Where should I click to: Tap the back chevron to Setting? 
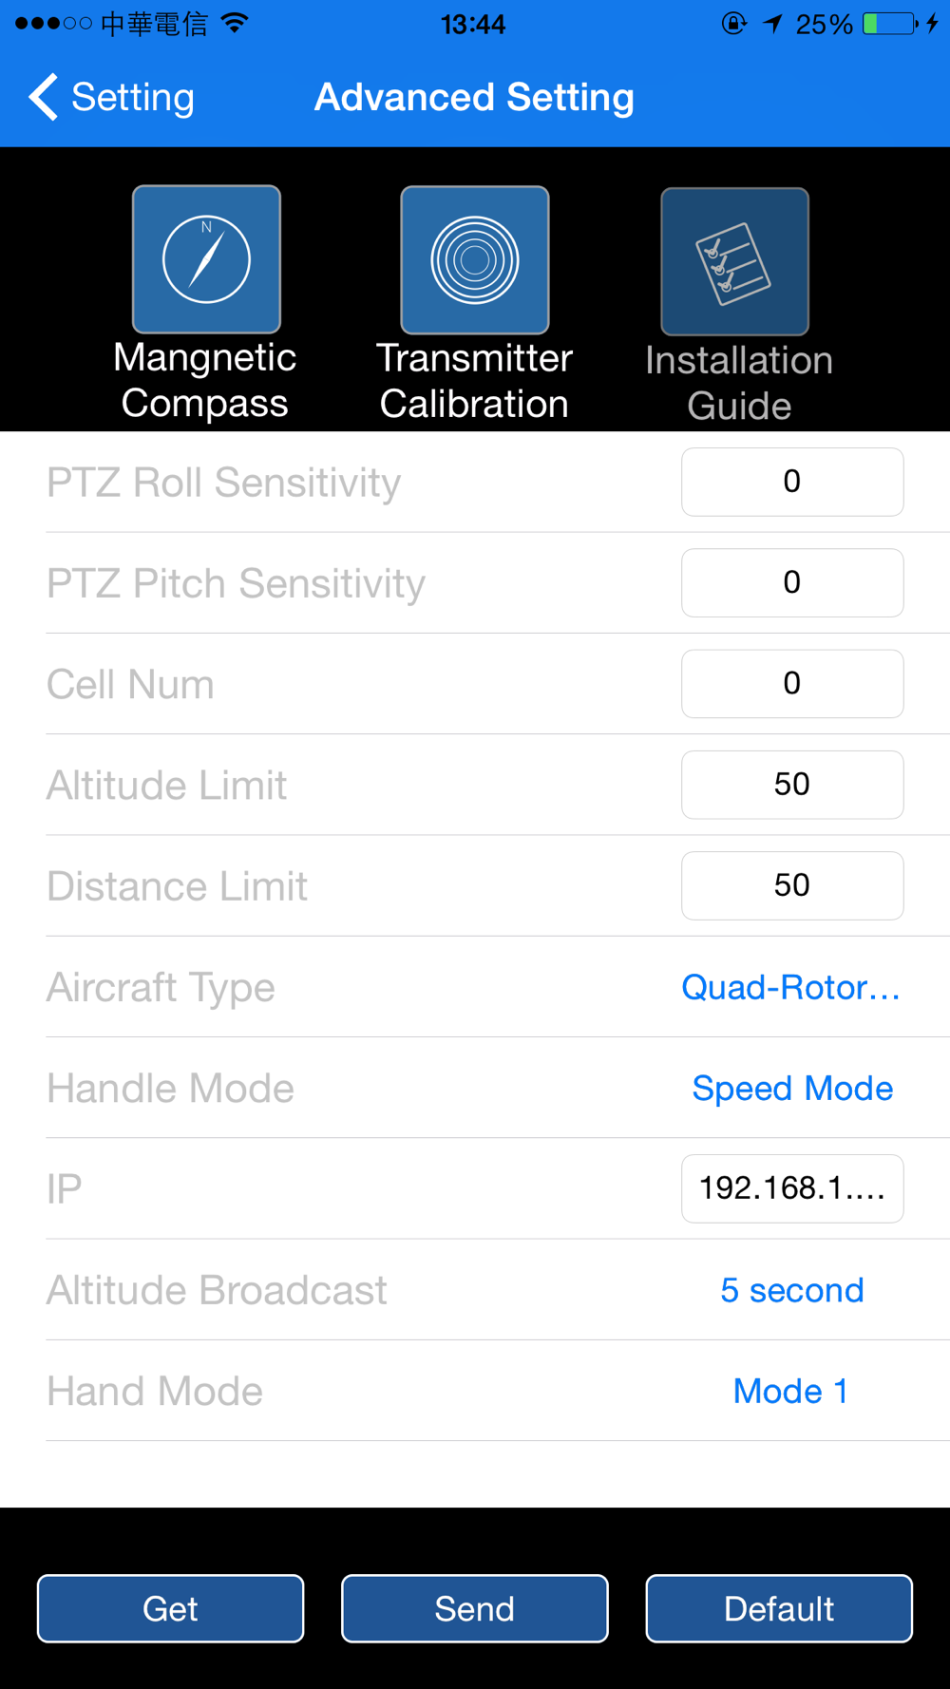click(x=45, y=97)
